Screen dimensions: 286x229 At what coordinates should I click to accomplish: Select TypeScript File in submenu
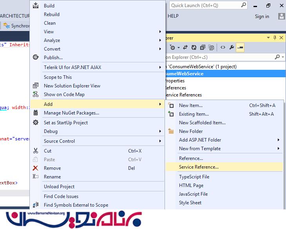(x=224, y=176)
